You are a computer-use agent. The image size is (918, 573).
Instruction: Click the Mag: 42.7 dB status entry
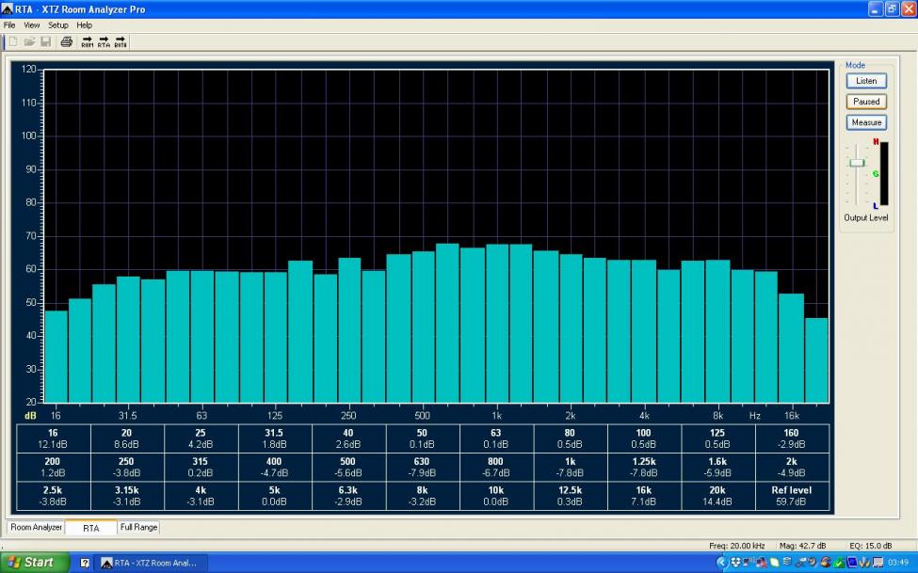tap(803, 546)
